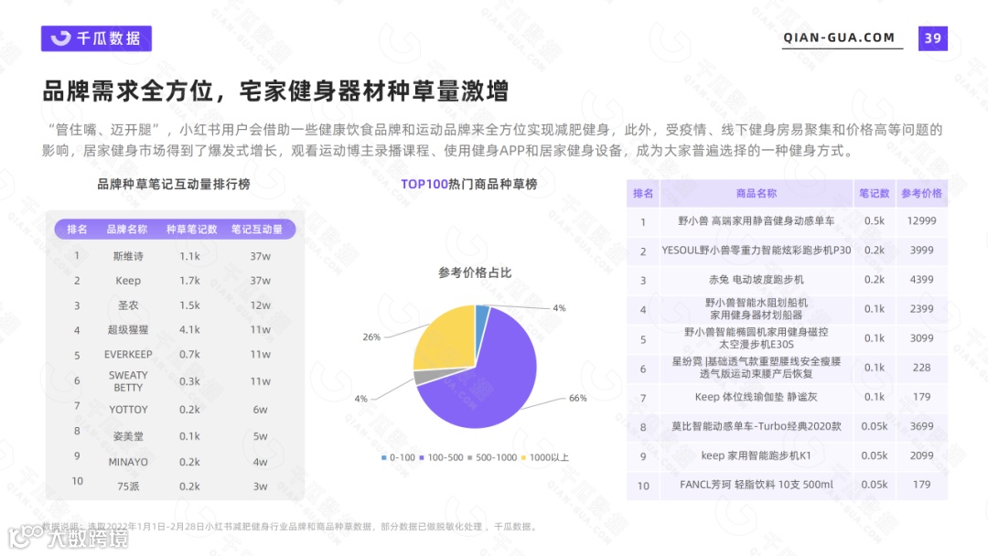Click the 2399 price cell
This screenshot has width=988, height=556.
tap(921, 308)
